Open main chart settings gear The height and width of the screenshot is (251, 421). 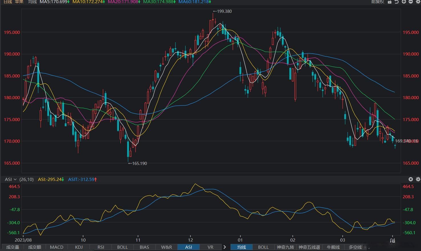click(x=418, y=2)
